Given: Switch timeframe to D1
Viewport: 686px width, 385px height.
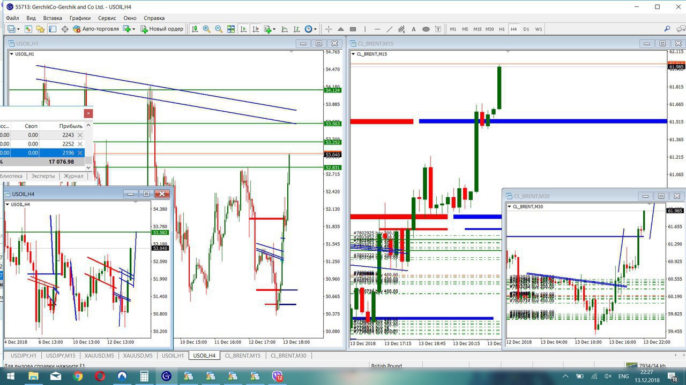Looking at the screenshot, I should click(526, 29).
